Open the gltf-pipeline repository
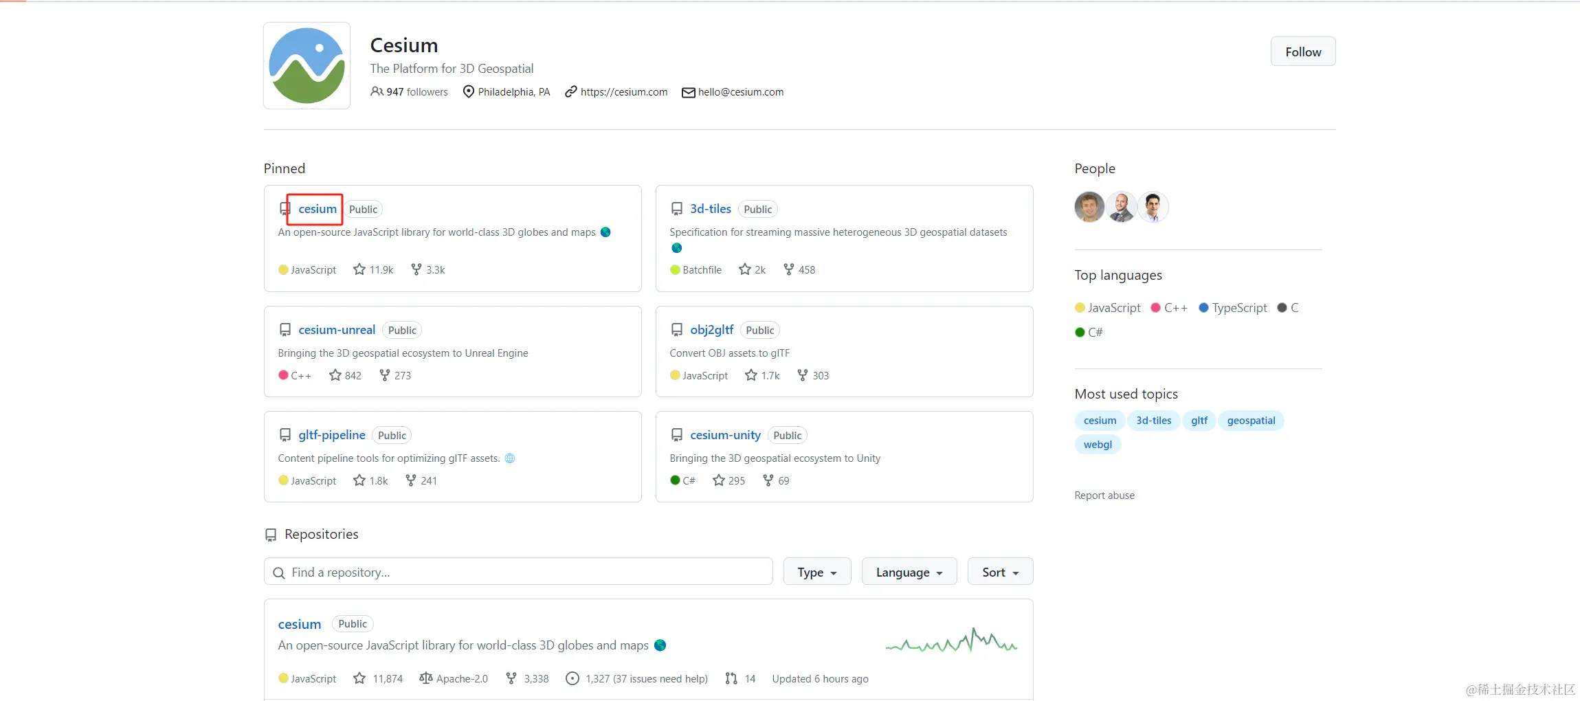 (x=332, y=435)
